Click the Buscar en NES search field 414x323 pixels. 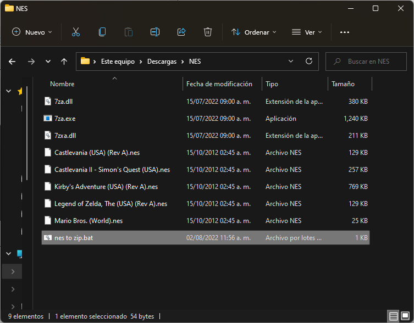(x=366, y=62)
